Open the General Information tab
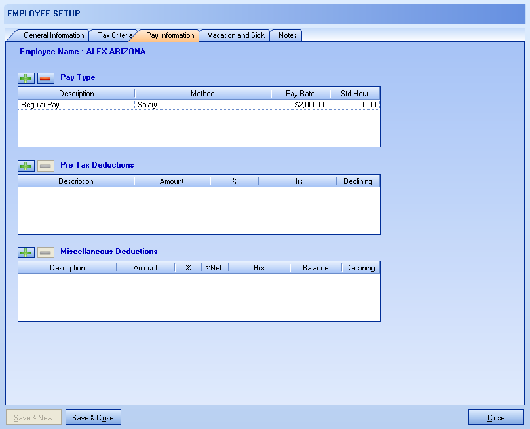 tap(54, 35)
